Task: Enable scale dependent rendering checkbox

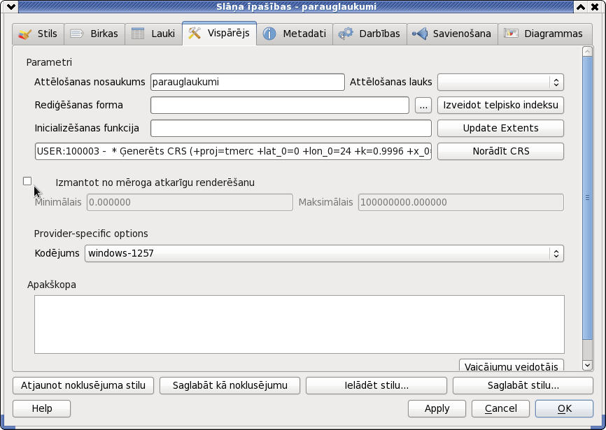Action: pos(27,181)
